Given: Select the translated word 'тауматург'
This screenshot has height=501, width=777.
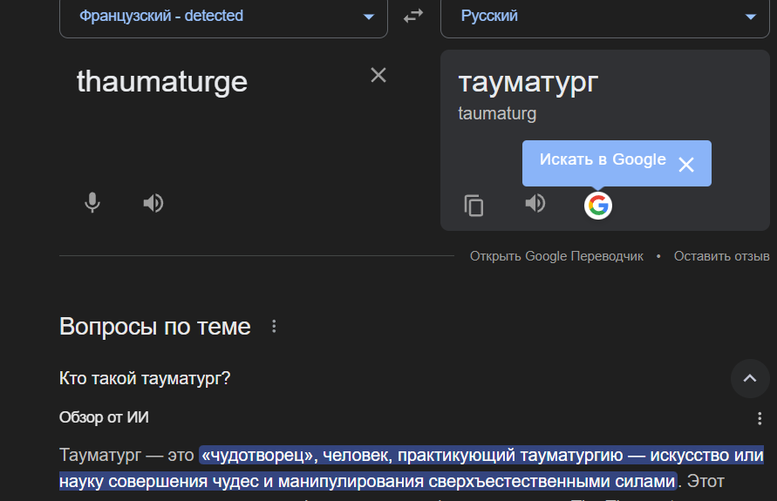Looking at the screenshot, I should pyautogui.click(x=528, y=82).
